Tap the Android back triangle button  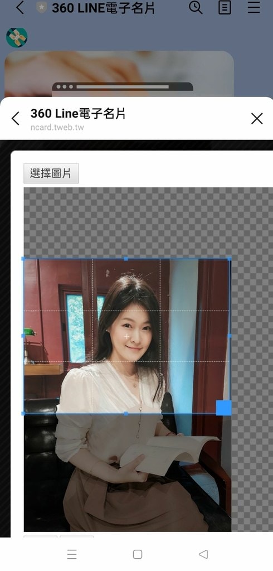(x=203, y=554)
